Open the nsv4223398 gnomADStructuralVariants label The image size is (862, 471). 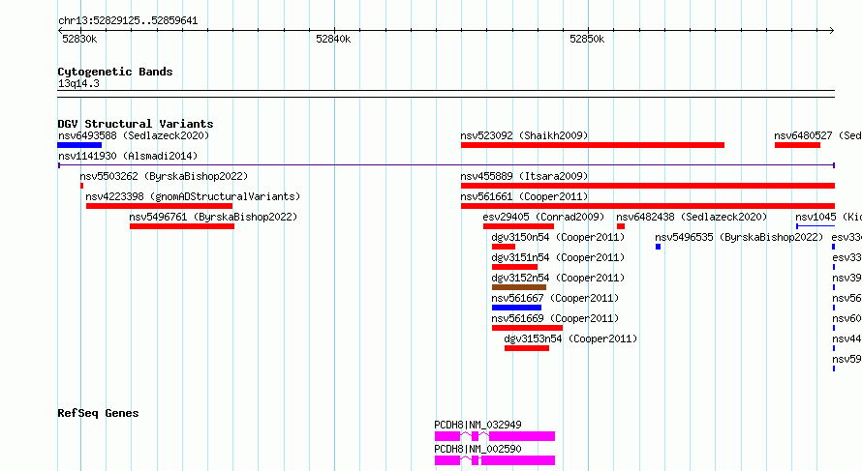click(193, 196)
